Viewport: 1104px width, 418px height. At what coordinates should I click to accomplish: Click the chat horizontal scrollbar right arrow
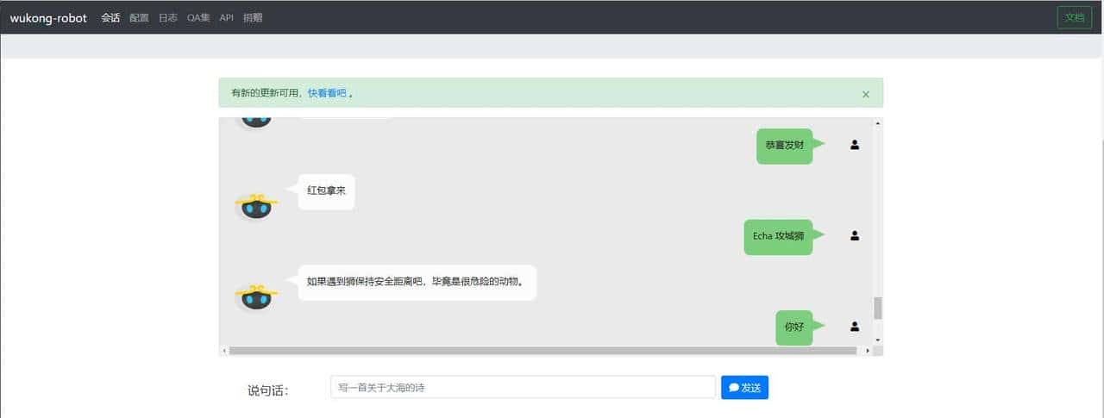coord(868,351)
